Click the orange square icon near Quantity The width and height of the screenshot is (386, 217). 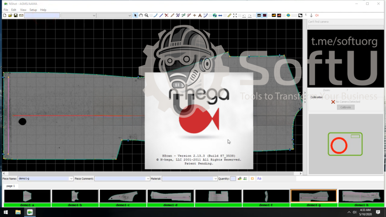pos(252,179)
